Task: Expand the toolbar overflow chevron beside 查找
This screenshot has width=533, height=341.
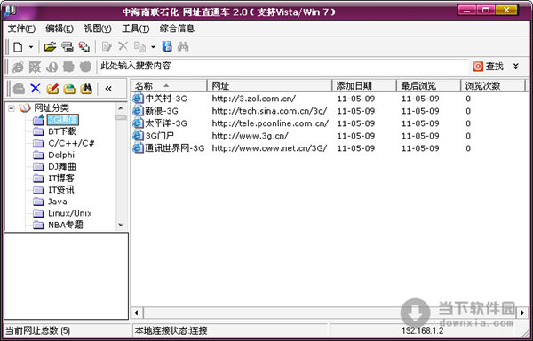Action: (x=516, y=67)
